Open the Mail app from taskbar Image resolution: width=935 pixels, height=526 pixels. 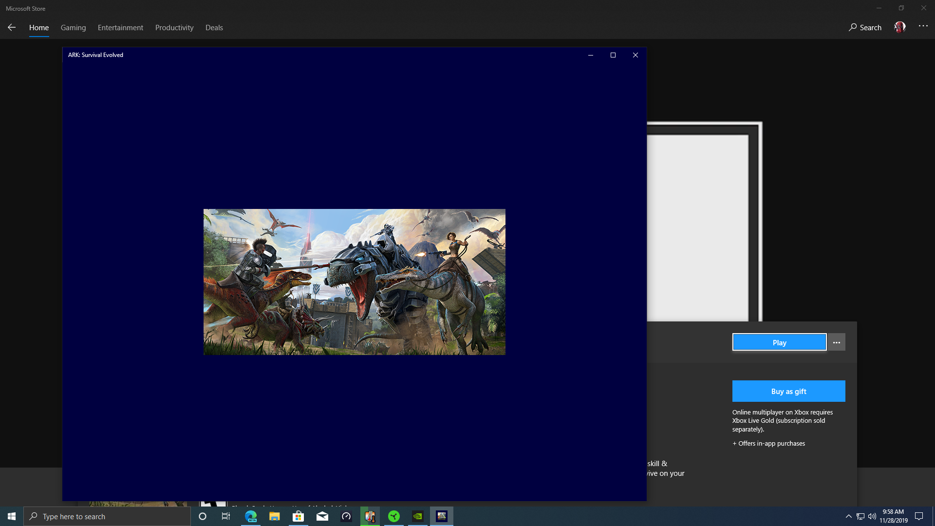tap(322, 516)
